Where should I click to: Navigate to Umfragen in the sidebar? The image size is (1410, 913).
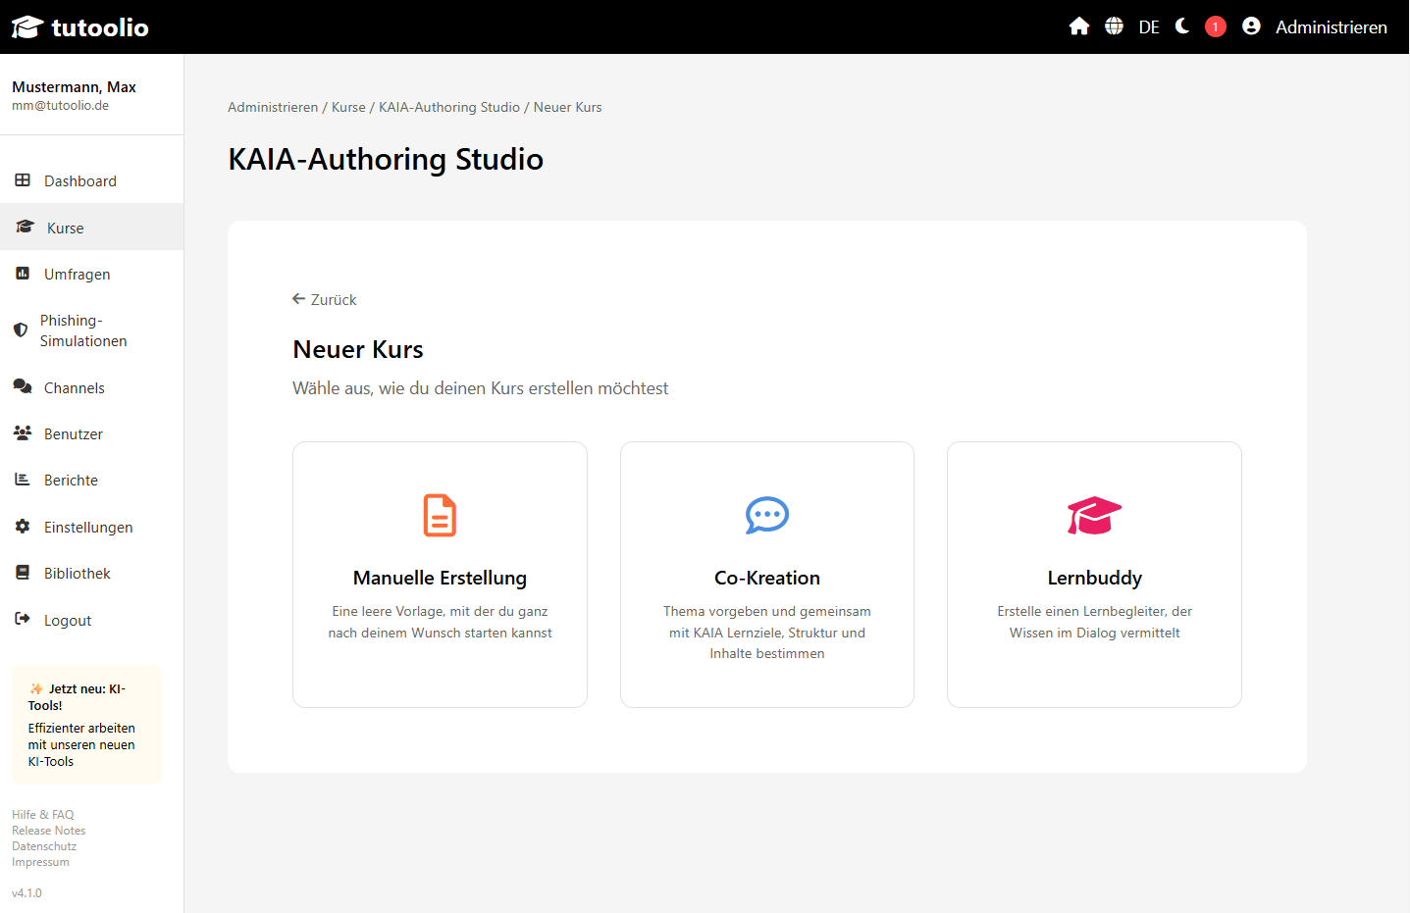(77, 275)
